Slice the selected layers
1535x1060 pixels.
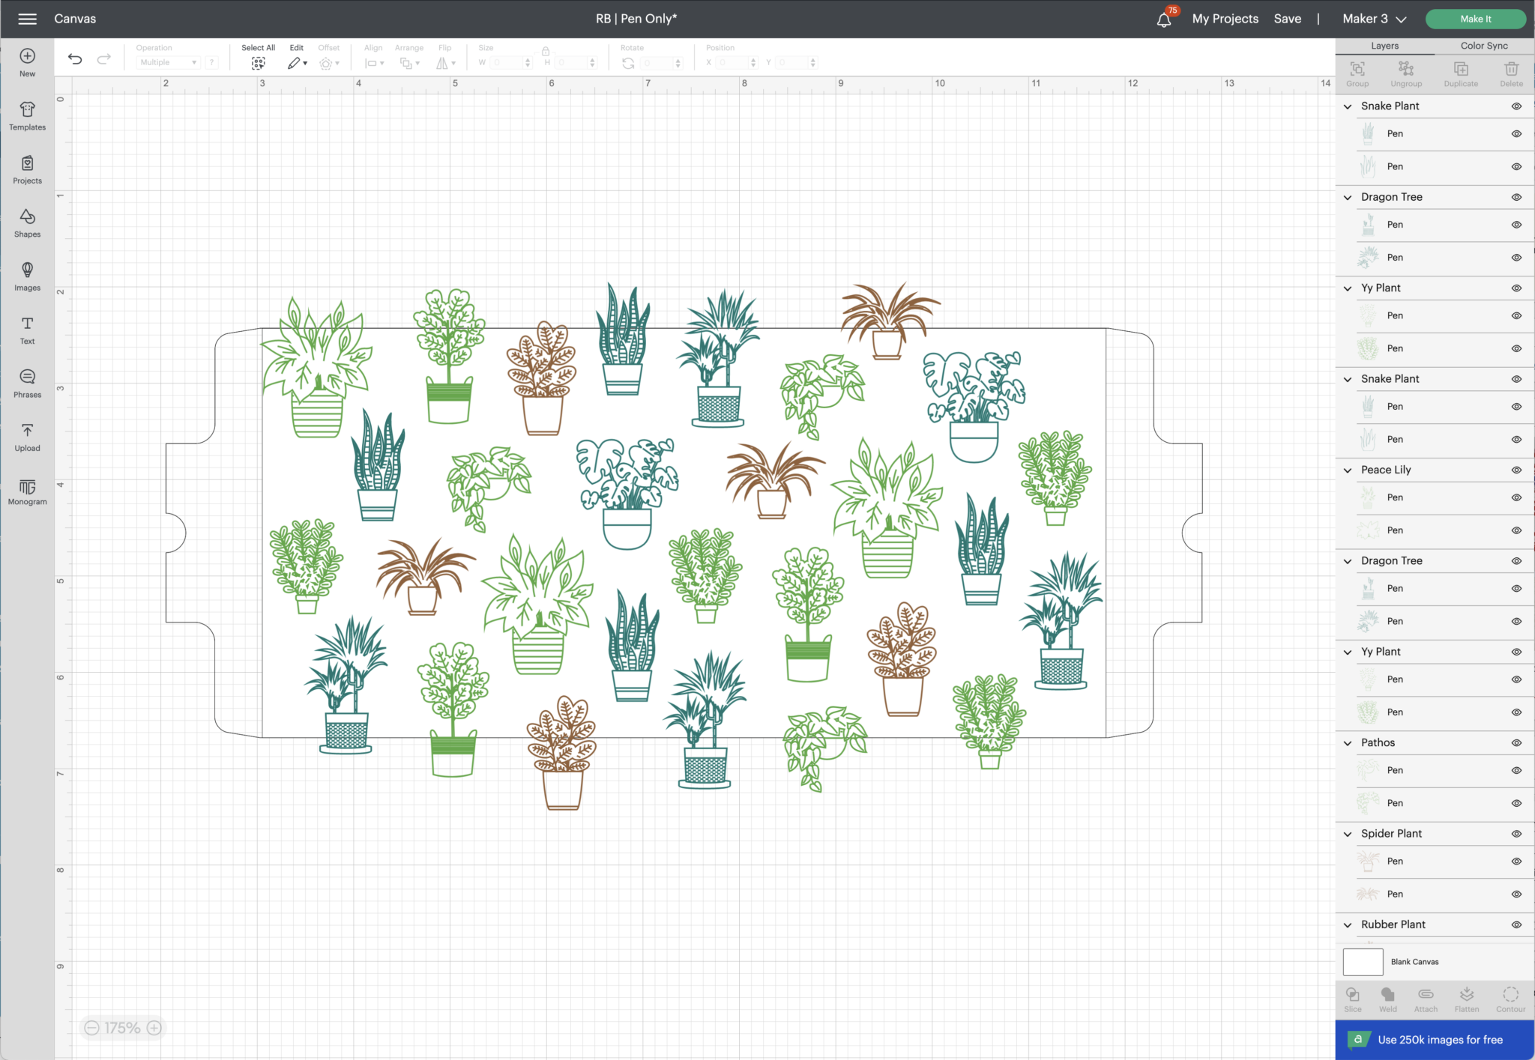point(1353,999)
